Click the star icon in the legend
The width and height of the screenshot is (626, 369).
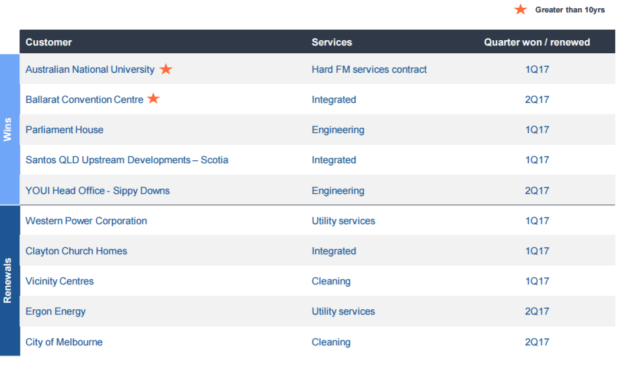(x=520, y=9)
